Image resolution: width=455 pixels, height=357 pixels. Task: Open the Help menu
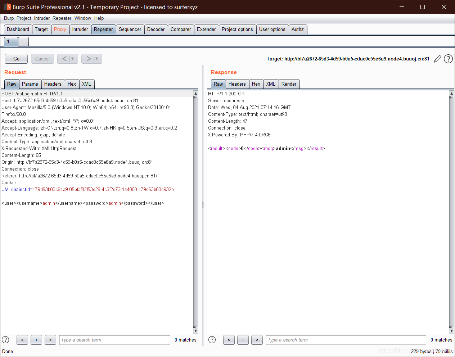[99, 18]
